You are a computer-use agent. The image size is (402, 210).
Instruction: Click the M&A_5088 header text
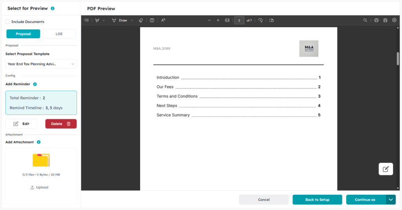tap(162, 48)
